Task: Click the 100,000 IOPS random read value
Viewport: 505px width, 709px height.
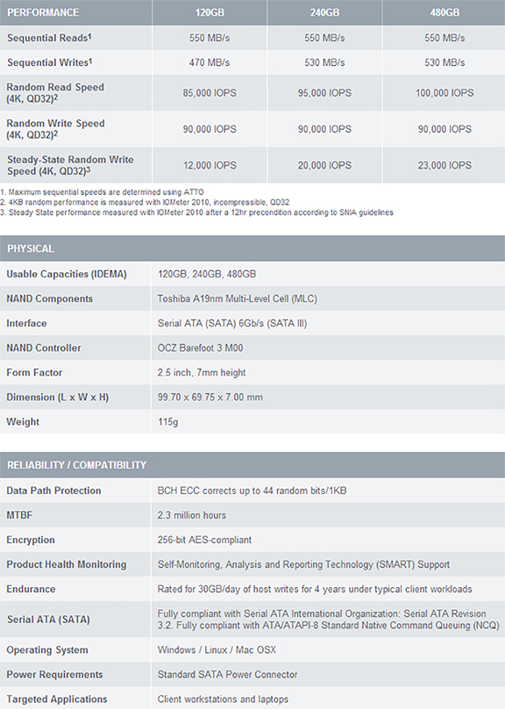Action: point(445,93)
